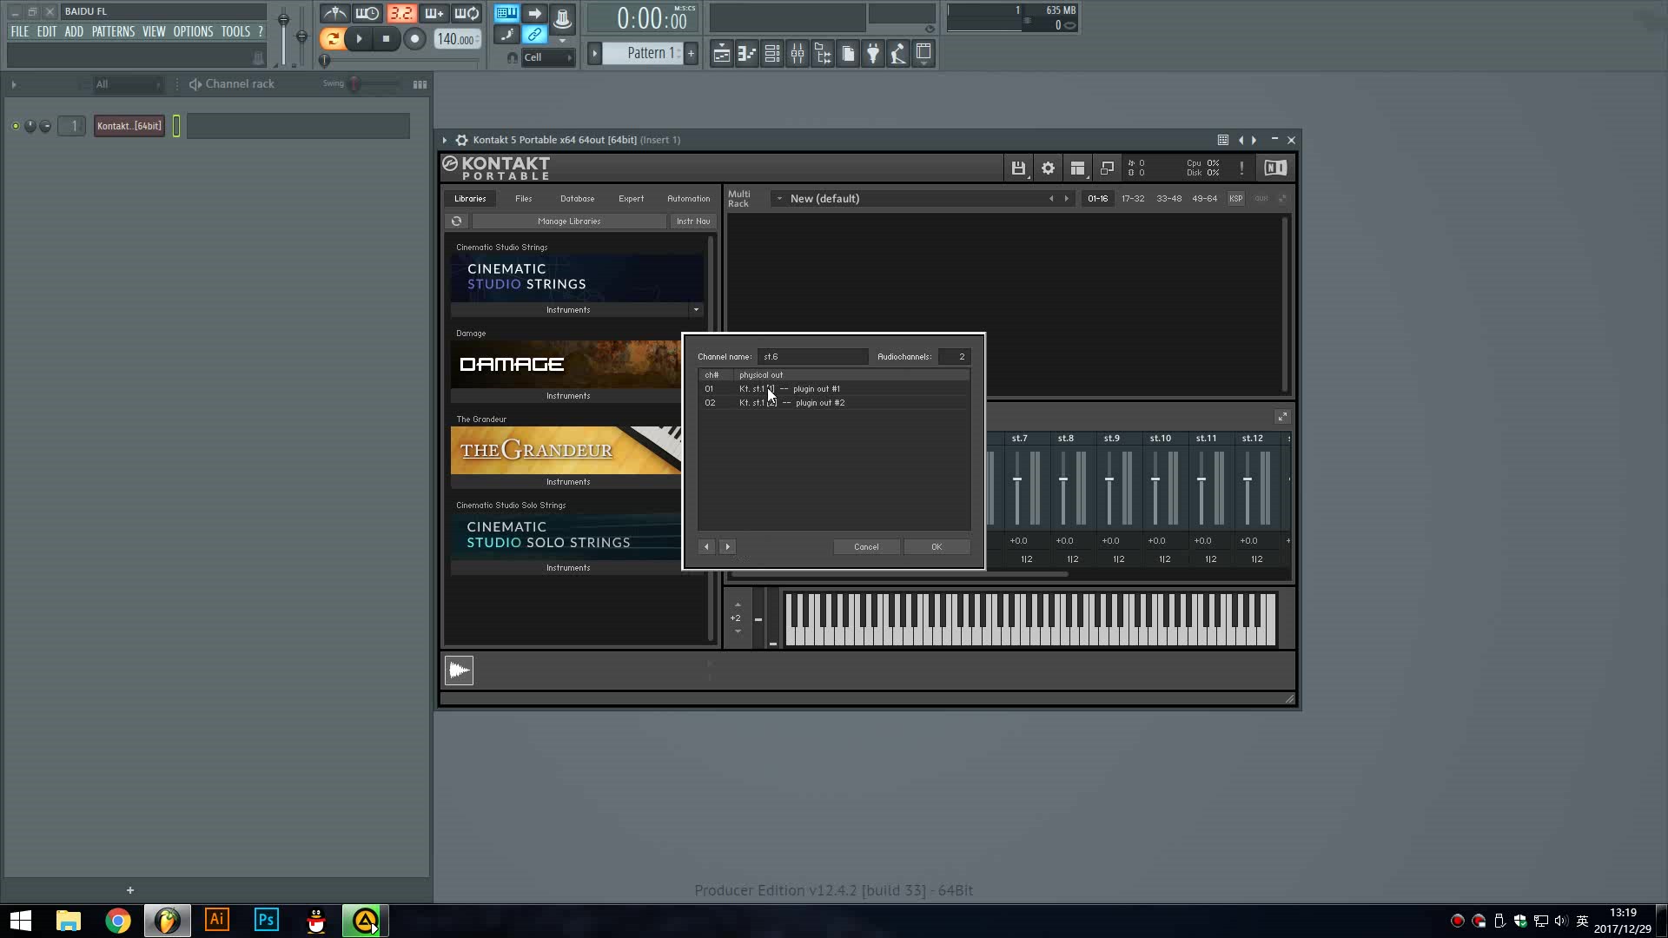Image resolution: width=1668 pixels, height=938 pixels.
Task: Click Cancel in channel dialog
Action: click(866, 547)
